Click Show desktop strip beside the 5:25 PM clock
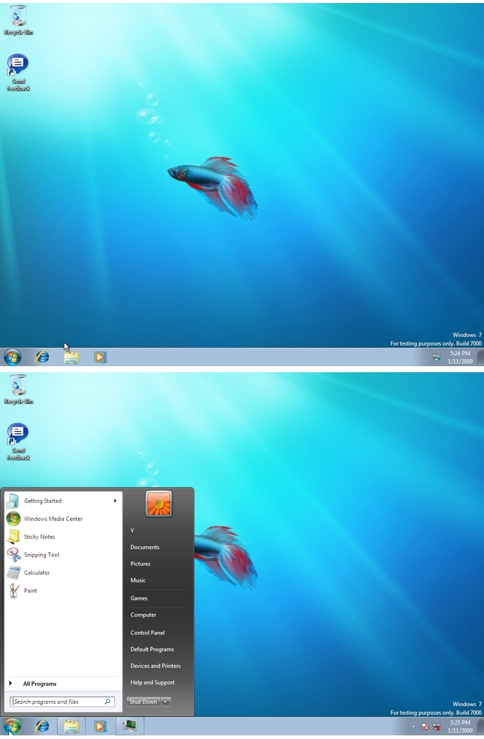This screenshot has height=739, width=484. pyautogui.click(x=480, y=726)
